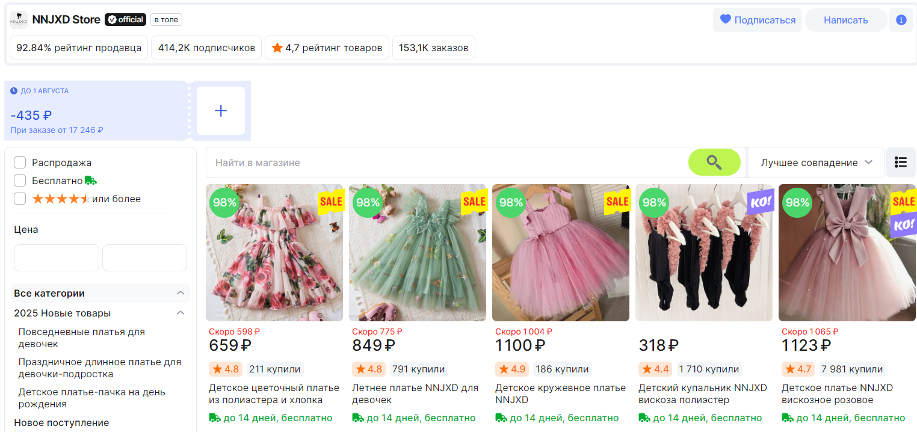This screenshot has width=917, height=432.
Task: Toggle the Бесплатно delivery checkbox
Action: (20, 181)
